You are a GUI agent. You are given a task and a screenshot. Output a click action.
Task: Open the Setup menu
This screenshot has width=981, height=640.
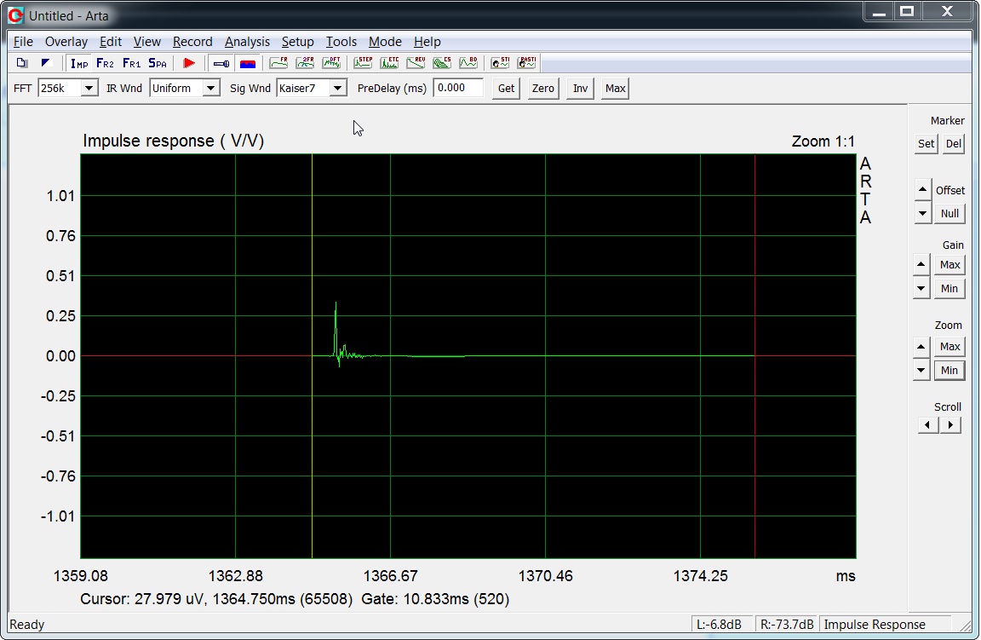(298, 42)
